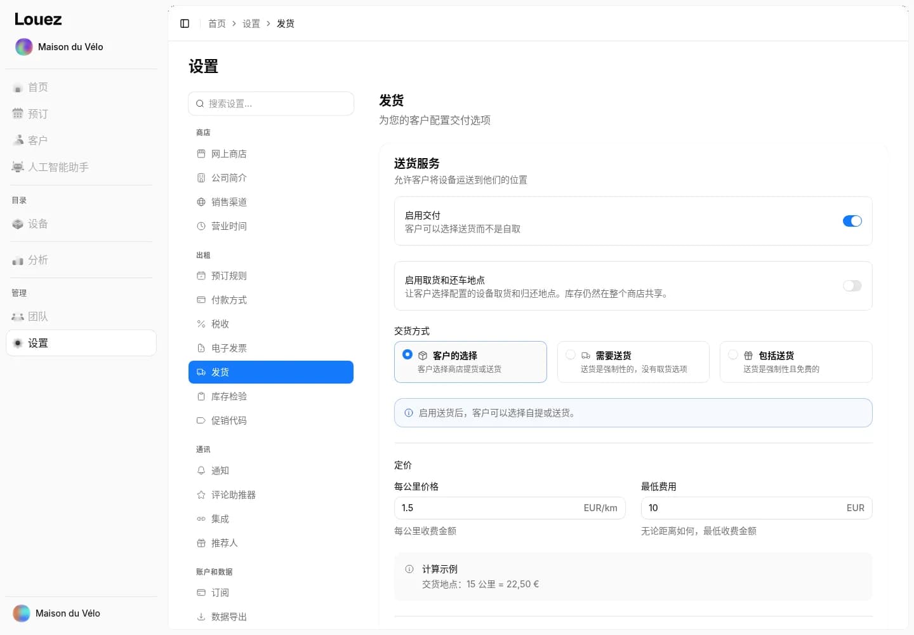Viewport: 914px width, 635px height.
Task: Click 首页 breadcrumb link
Action: click(217, 23)
